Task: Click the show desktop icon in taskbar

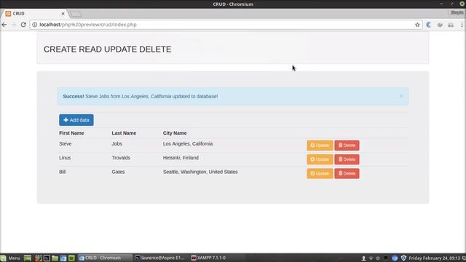Action: click(x=28, y=258)
